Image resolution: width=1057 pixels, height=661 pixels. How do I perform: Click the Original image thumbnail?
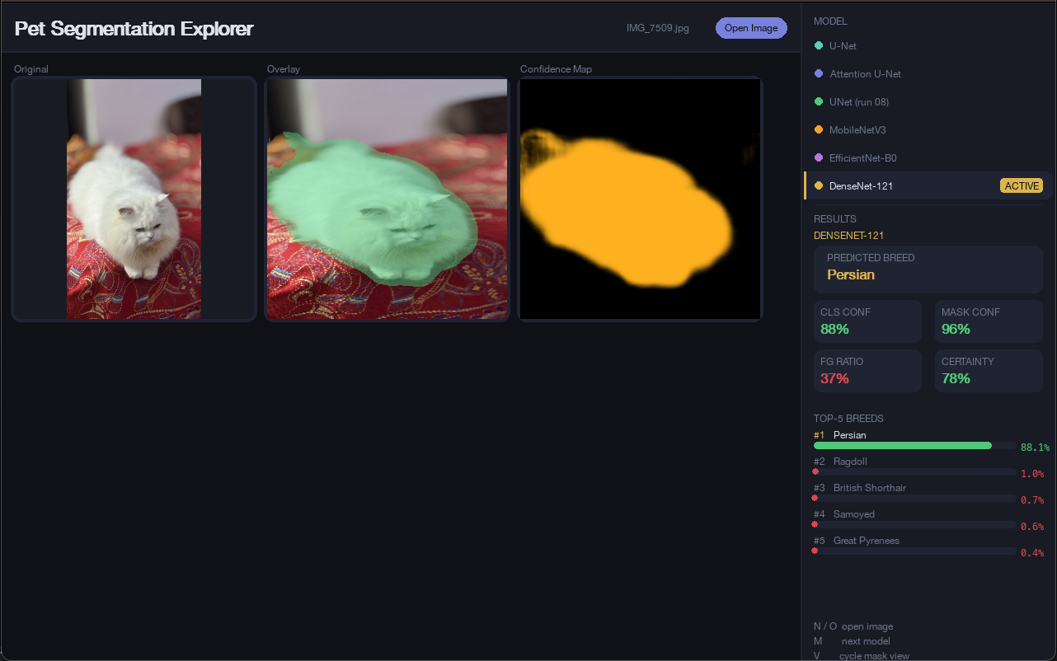tap(134, 199)
